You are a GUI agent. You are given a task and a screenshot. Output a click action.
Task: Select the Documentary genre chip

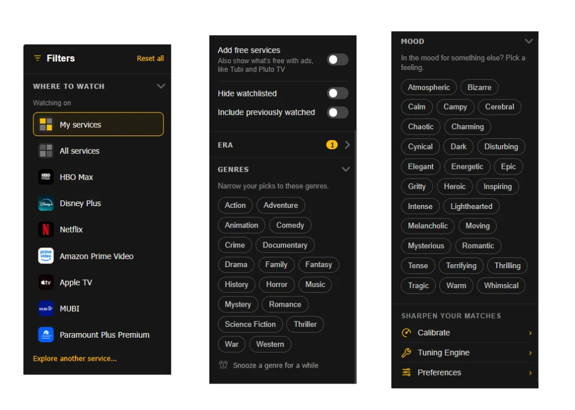pyautogui.click(x=285, y=245)
